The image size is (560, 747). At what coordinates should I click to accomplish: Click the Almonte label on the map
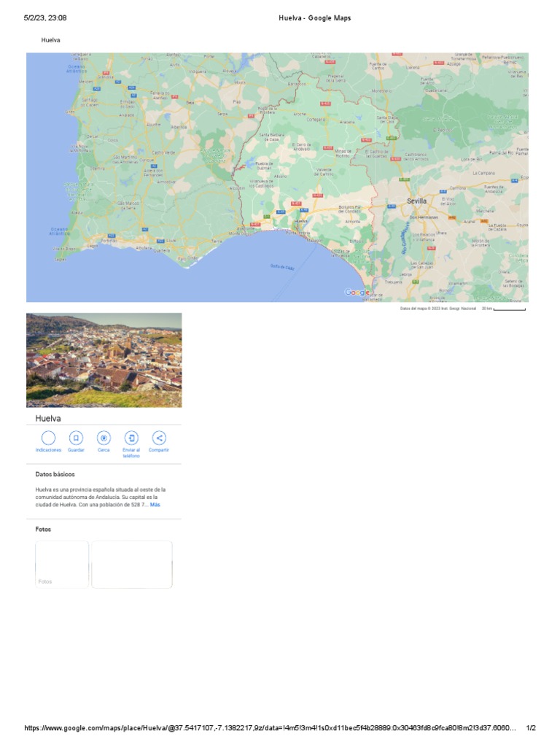352,222
